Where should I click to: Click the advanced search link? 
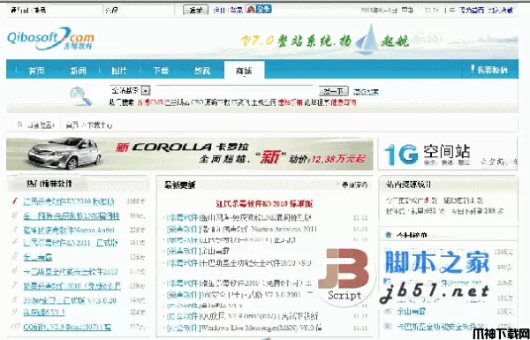pos(366,92)
